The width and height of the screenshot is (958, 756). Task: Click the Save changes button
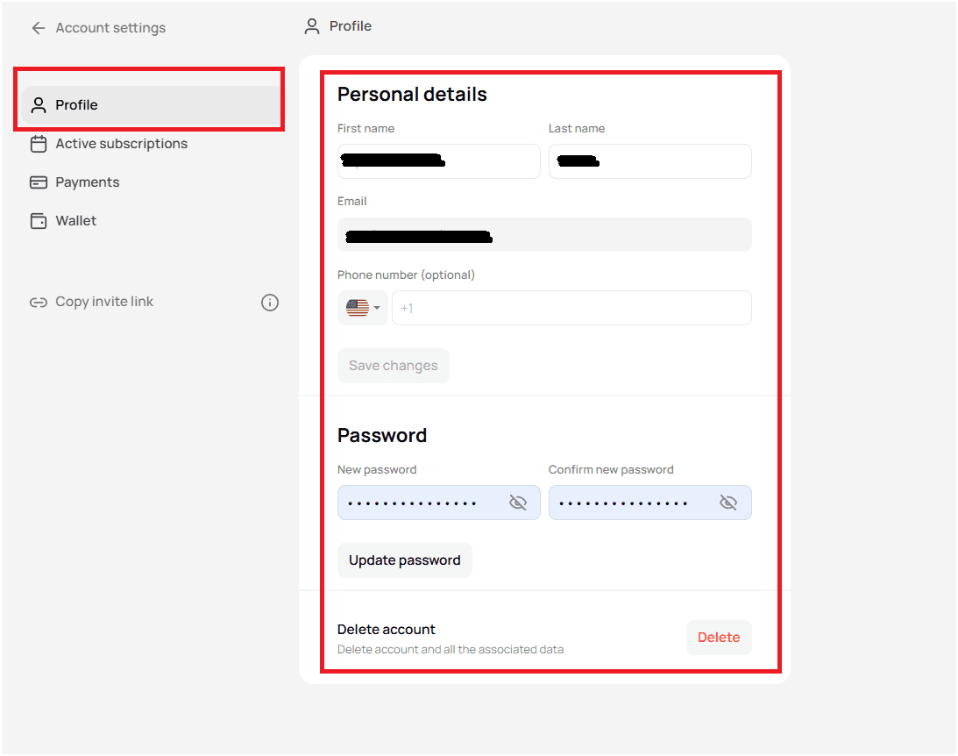point(394,366)
